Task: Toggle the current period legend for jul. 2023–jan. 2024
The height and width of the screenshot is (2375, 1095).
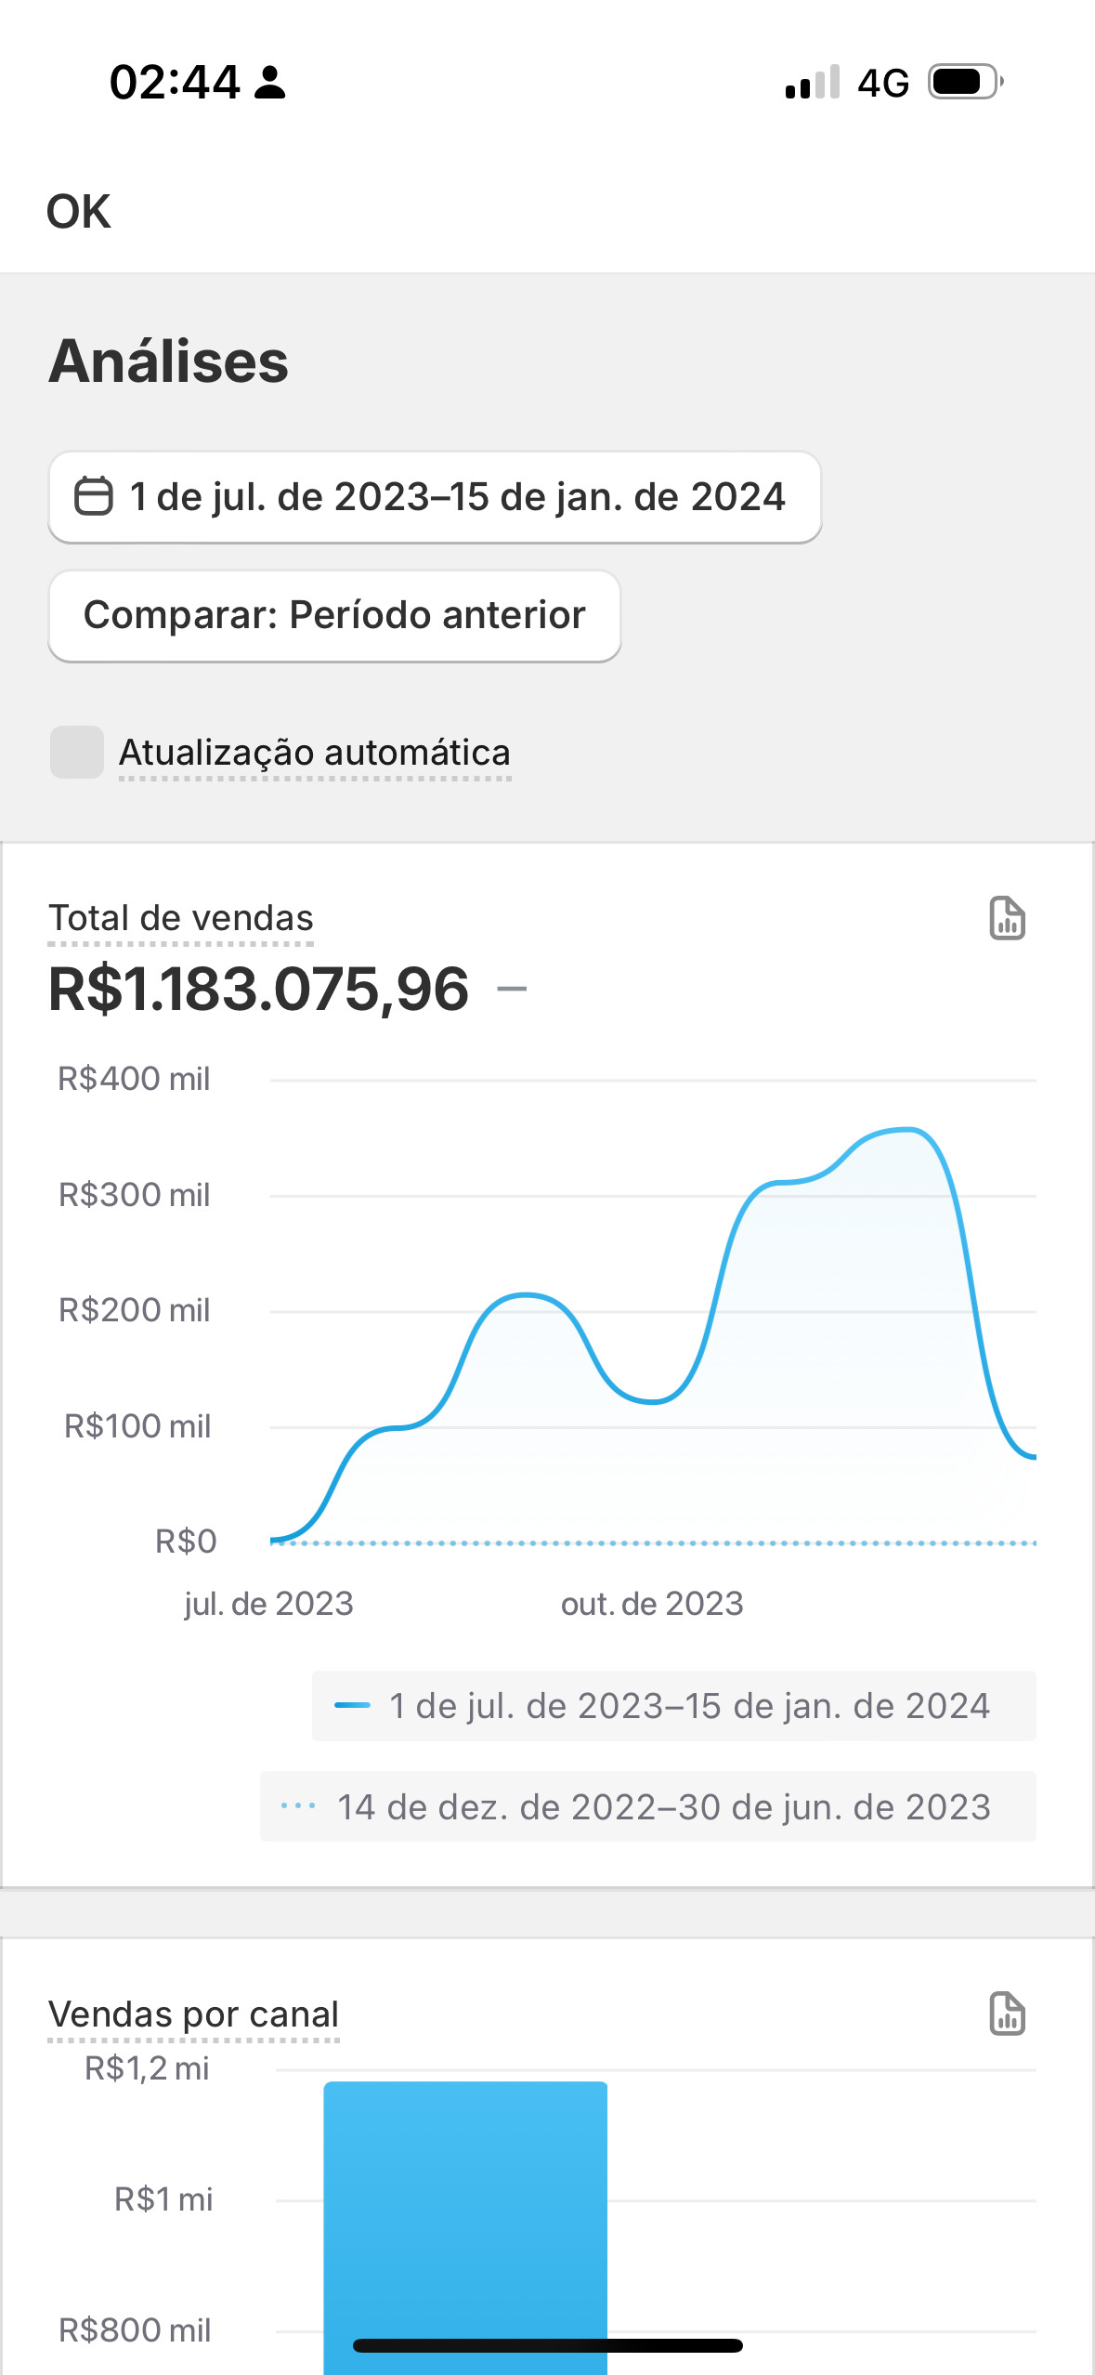Action: 674,1706
